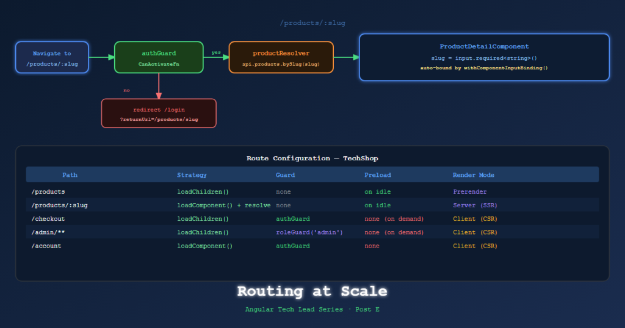625x328 pixels.
Task: Click the Preload column header
Action: pyautogui.click(x=377, y=175)
